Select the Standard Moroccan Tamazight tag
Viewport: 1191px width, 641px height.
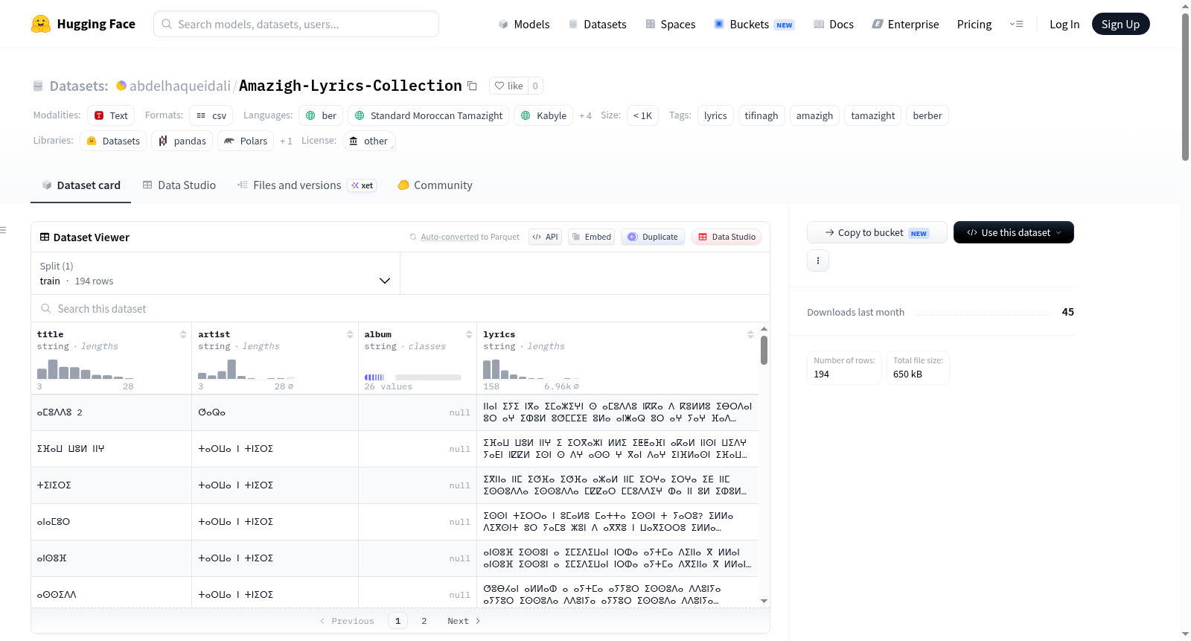click(x=428, y=115)
